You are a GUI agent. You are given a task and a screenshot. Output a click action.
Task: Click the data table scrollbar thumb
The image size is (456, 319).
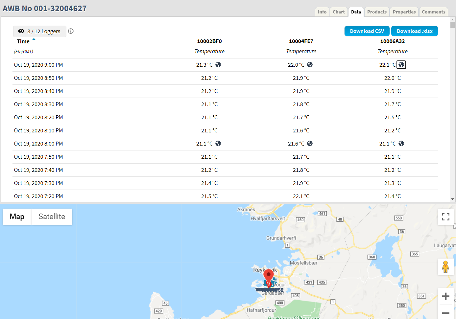point(453,25)
